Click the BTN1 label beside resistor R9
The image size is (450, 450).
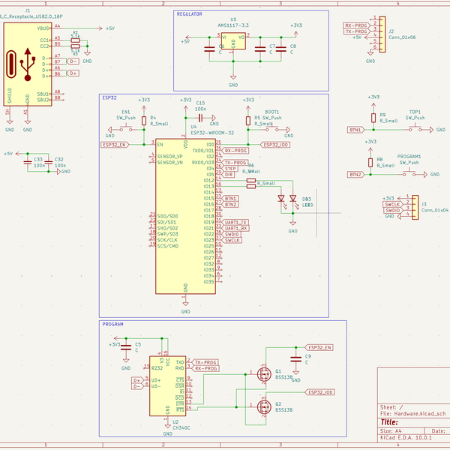(x=355, y=130)
